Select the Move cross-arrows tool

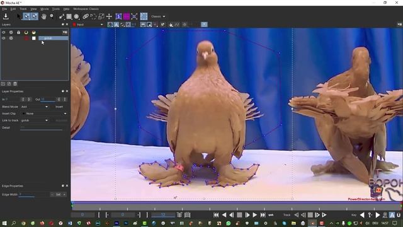pos(109,16)
